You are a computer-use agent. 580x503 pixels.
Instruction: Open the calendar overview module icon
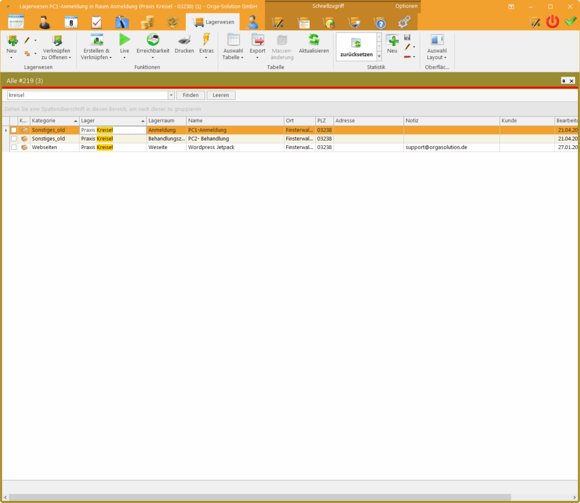pyautogui.click(x=16, y=22)
